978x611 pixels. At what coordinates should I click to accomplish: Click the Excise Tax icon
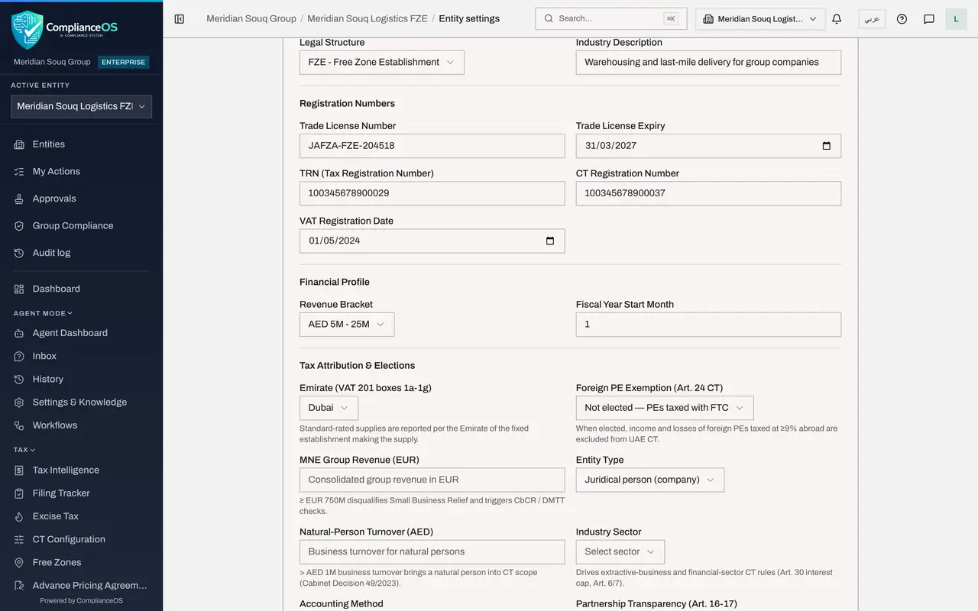coord(19,516)
